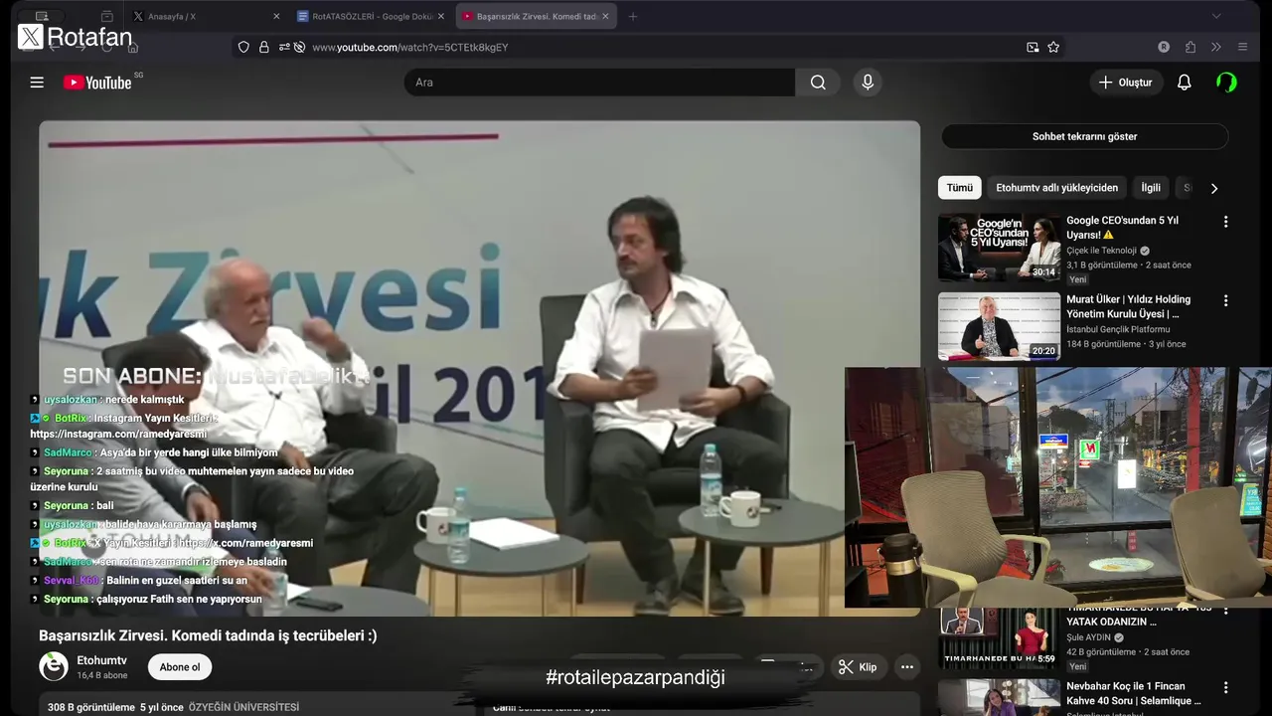Open the green account avatar menu
Viewport: 1272px width, 716px height.
(x=1226, y=83)
